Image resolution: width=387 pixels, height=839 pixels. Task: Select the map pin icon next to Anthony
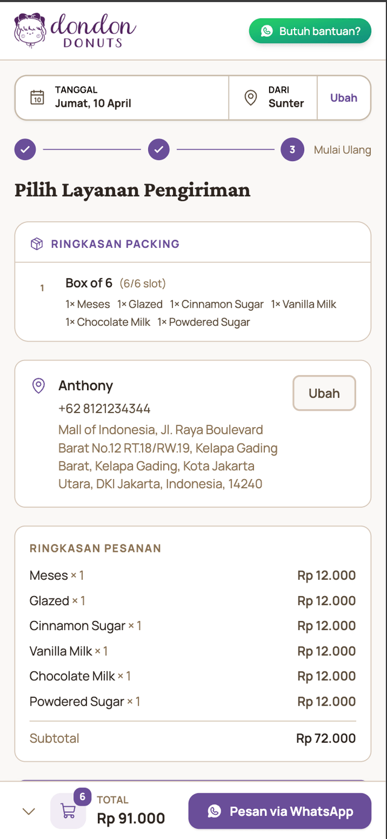point(37,386)
